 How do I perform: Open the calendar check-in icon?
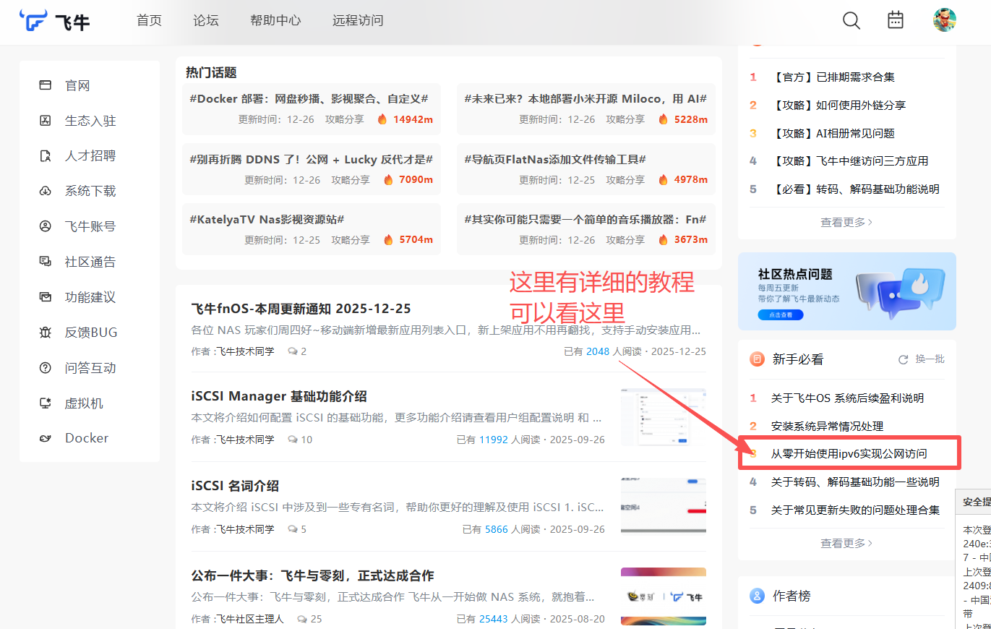tap(896, 20)
